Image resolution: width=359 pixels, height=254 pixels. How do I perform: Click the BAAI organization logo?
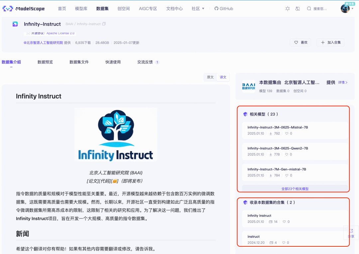(x=249, y=86)
